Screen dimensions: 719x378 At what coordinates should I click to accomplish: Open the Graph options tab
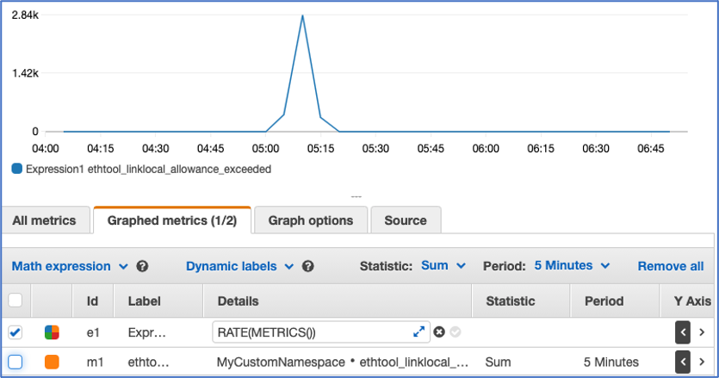(311, 220)
